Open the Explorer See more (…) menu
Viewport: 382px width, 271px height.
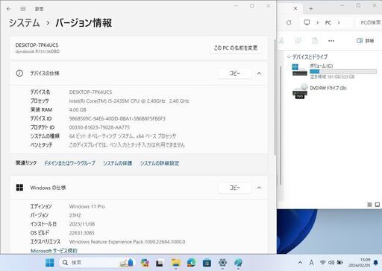(x=331, y=41)
